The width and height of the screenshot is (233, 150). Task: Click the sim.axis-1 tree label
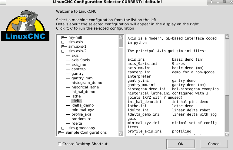[77, 46]
